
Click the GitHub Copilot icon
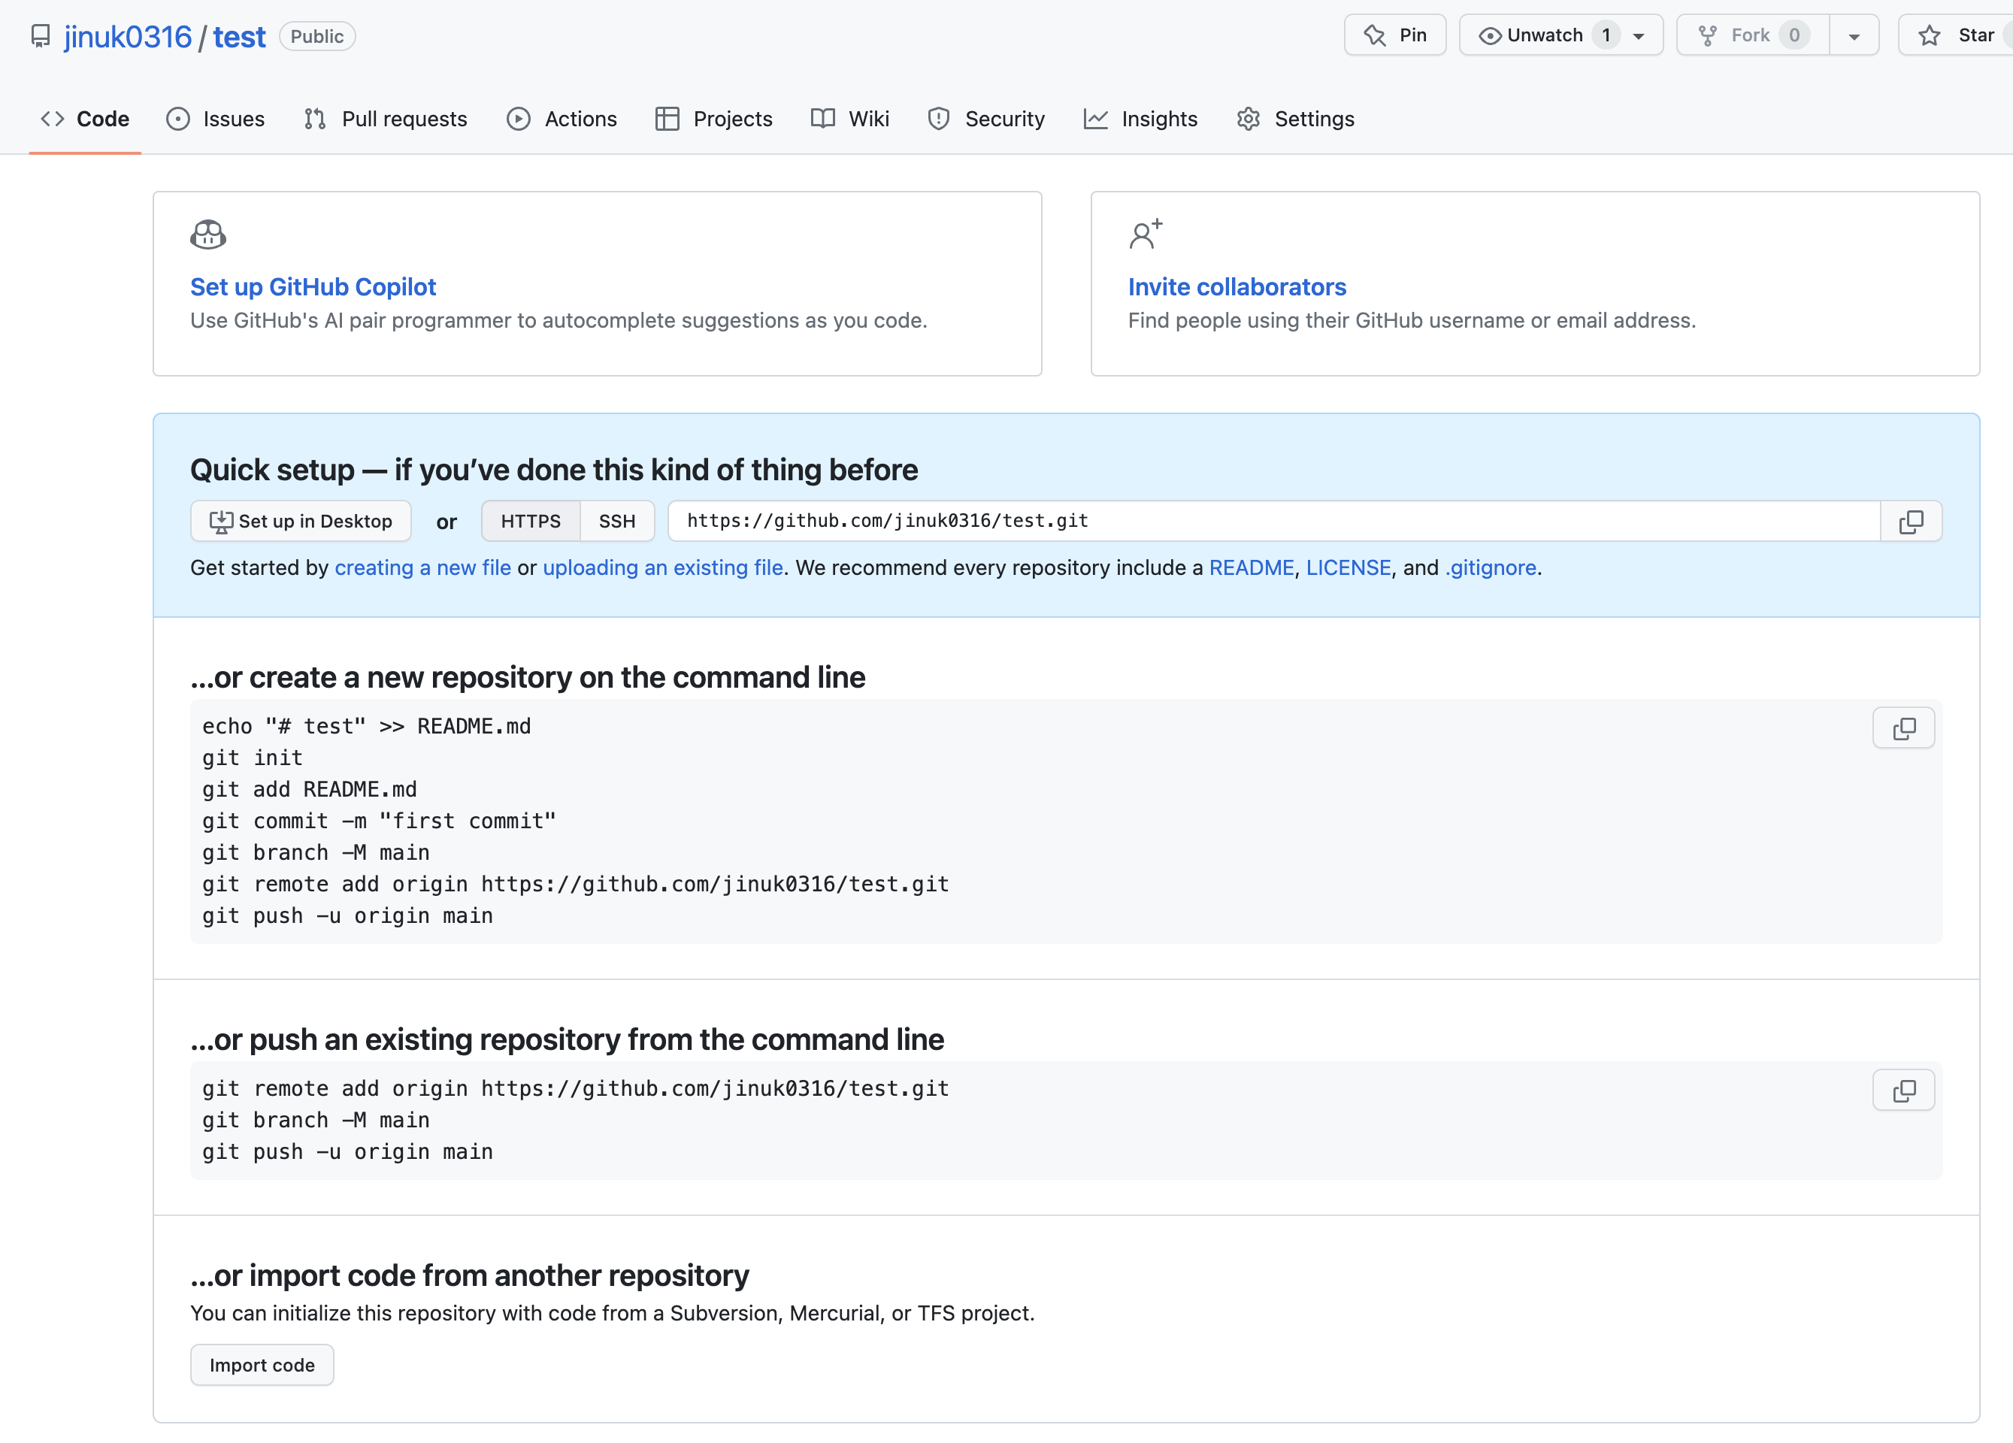pyautogui.click(x=207, y=235)
